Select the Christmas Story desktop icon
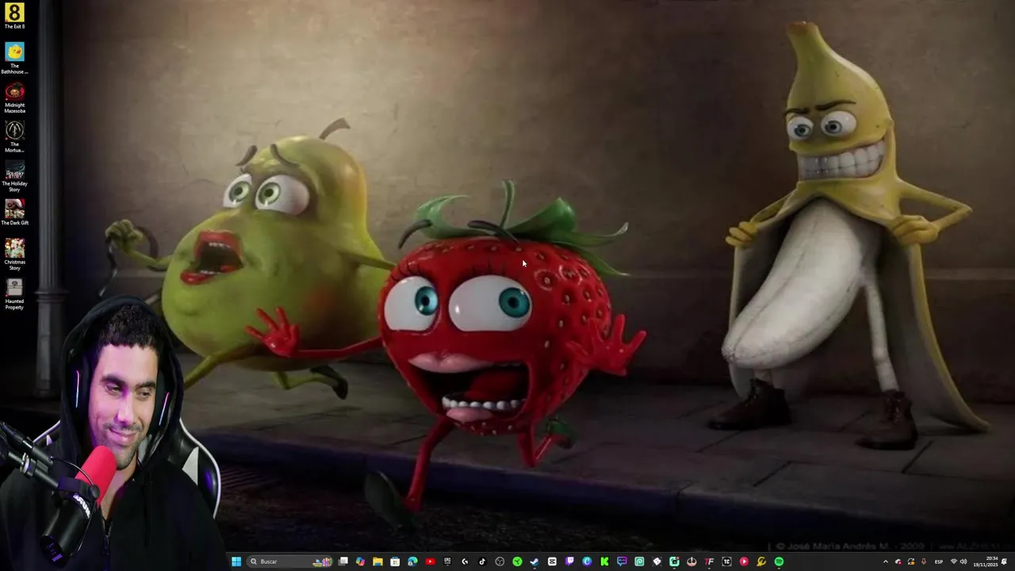The height and width of the screenshot is (571, 1015). (14, 254)
